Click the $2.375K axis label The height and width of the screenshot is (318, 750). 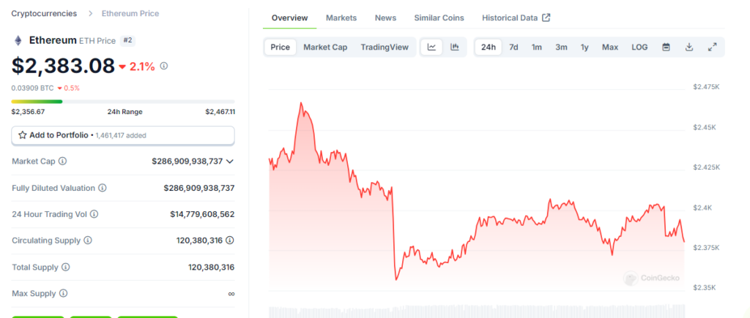point(706,248)
